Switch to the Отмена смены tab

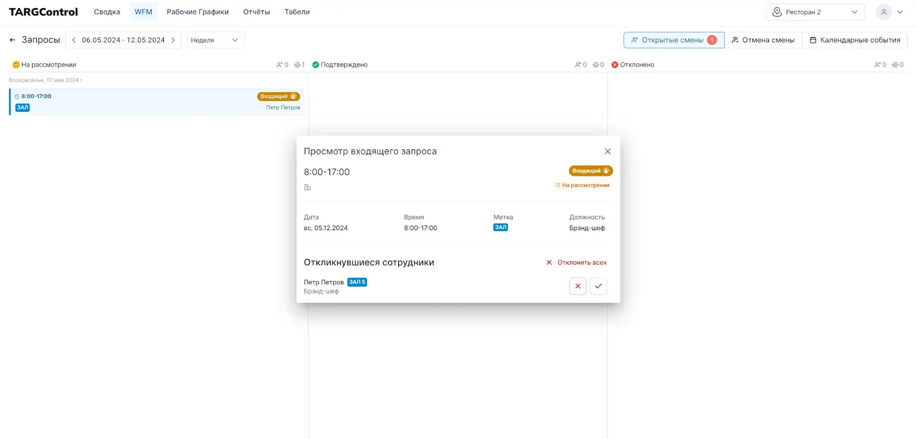pos(763,40)
